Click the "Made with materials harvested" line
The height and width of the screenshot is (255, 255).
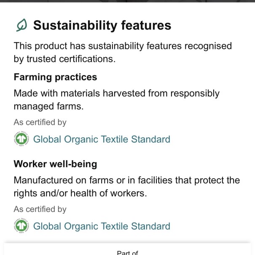click(116, 93)
